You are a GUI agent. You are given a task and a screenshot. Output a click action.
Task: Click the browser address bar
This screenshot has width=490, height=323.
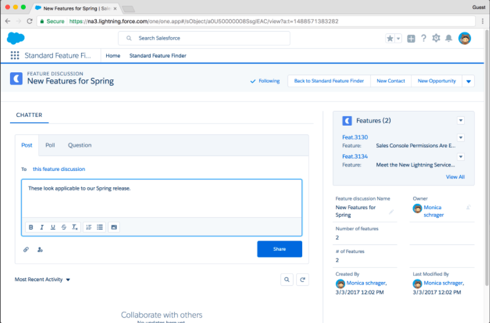pyautogui.click(x=256, y=21)
